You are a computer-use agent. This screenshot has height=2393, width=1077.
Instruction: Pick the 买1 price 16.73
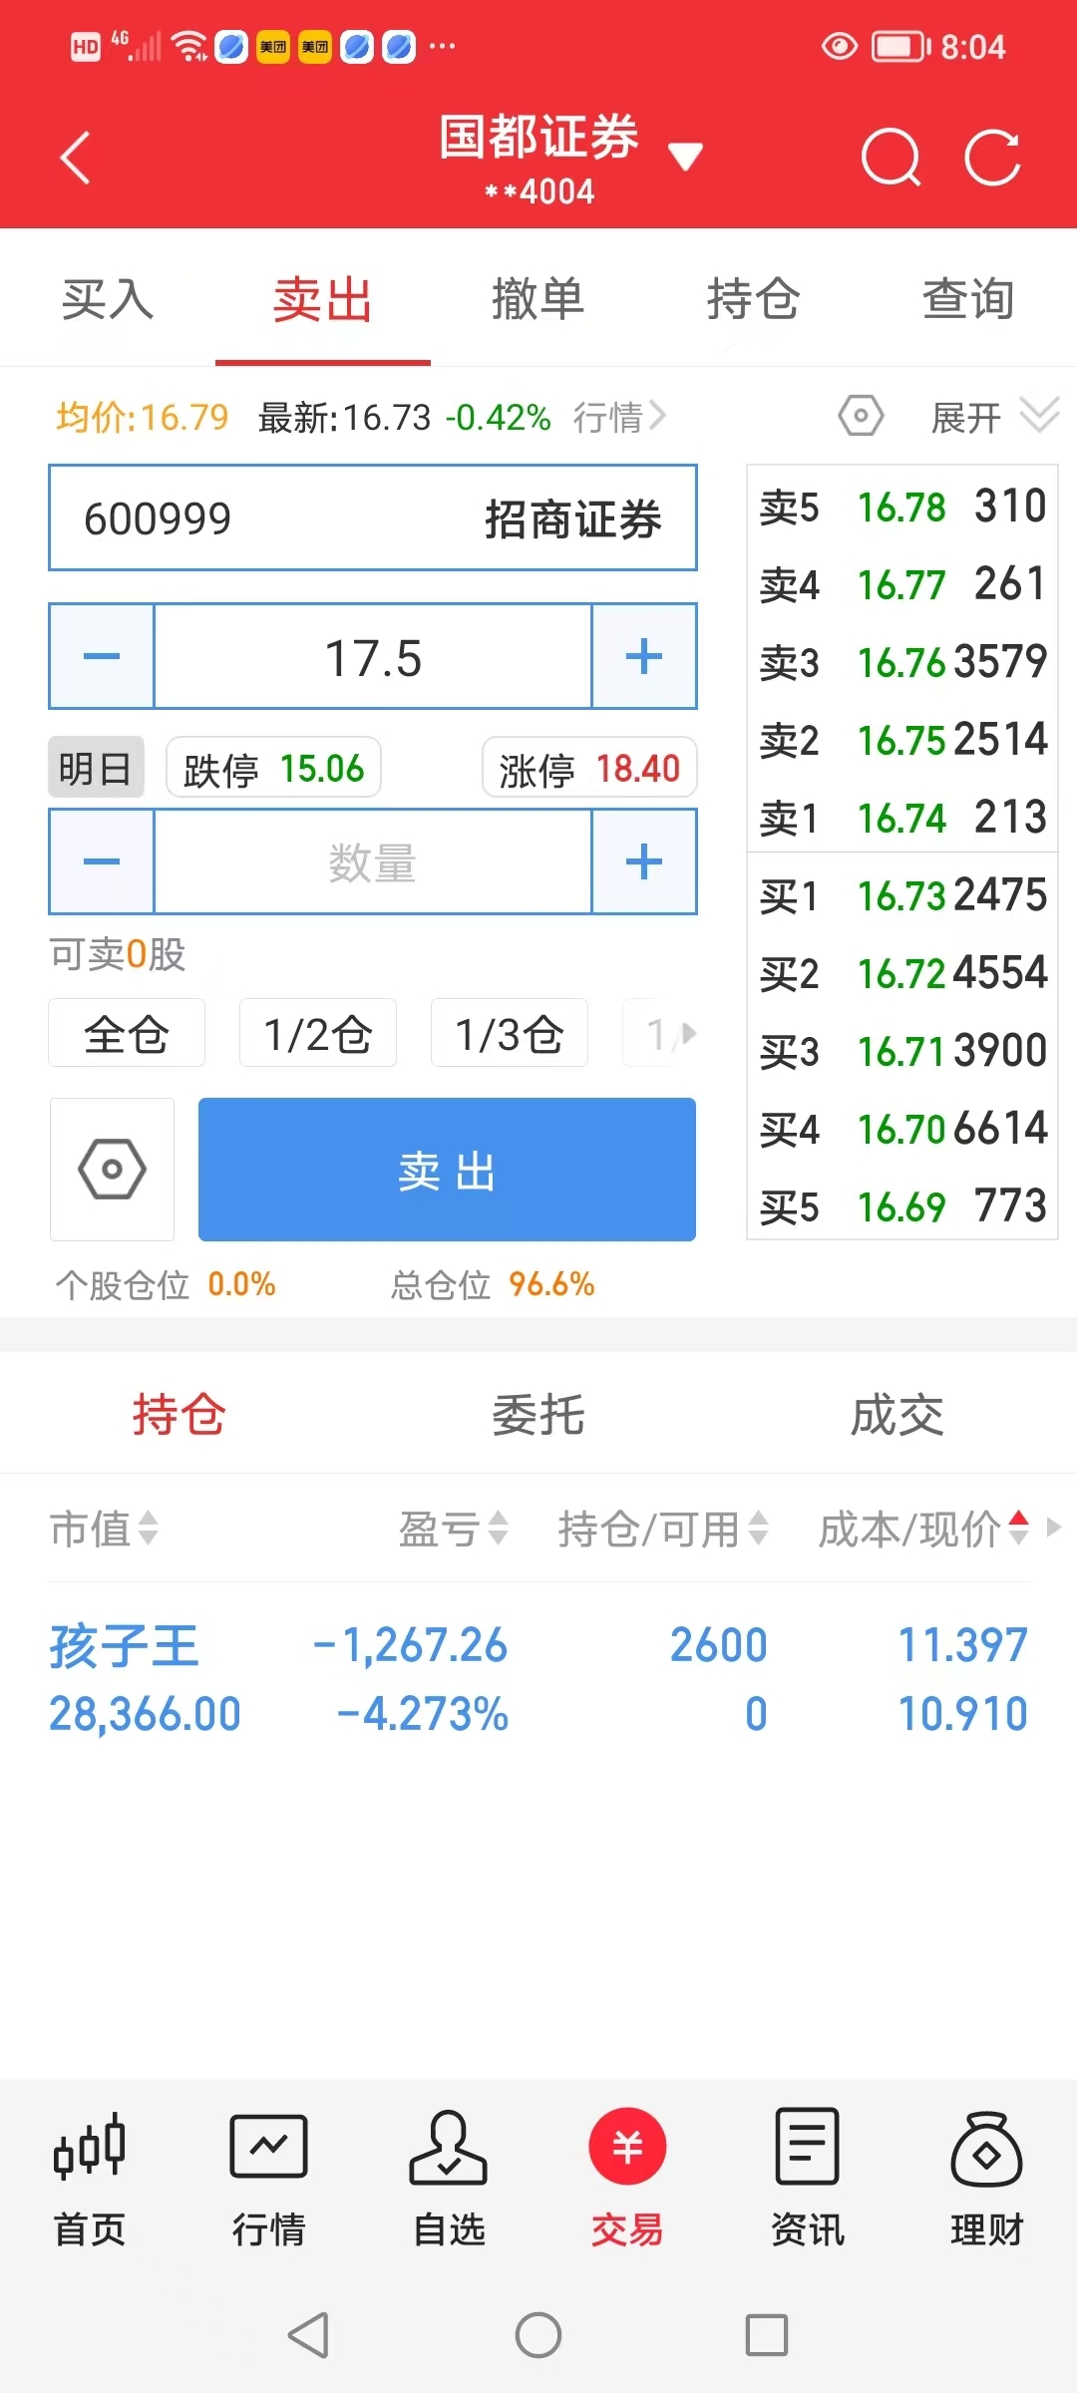pyautogui.click(x=901, y=895)
